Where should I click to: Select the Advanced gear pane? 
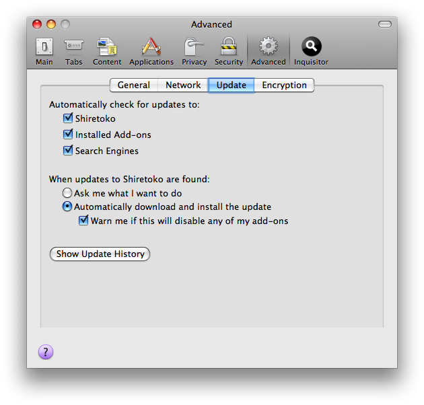tap(269, 51)
